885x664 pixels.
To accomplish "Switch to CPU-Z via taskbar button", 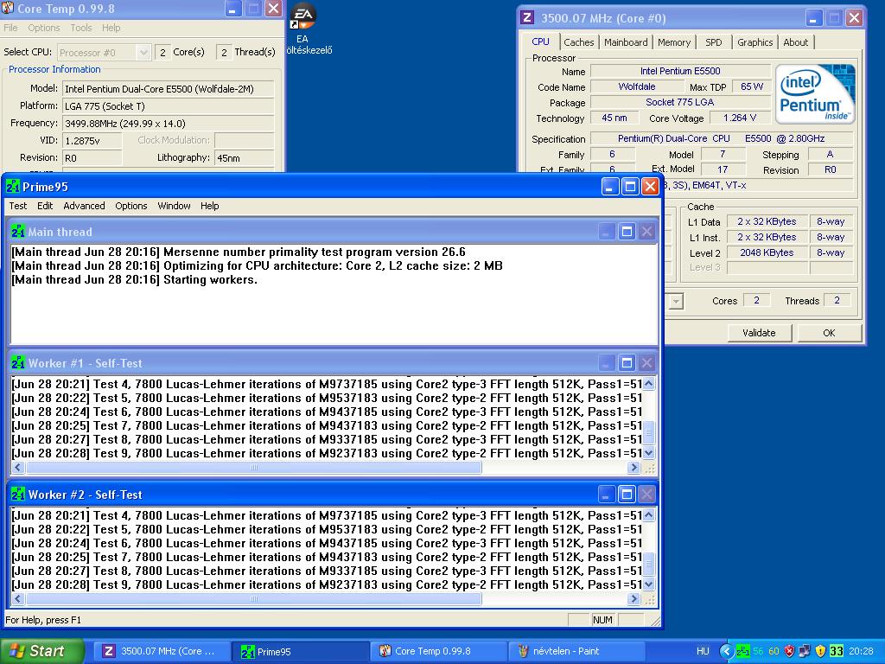I will pyautogui.click(x=162, y=651).
